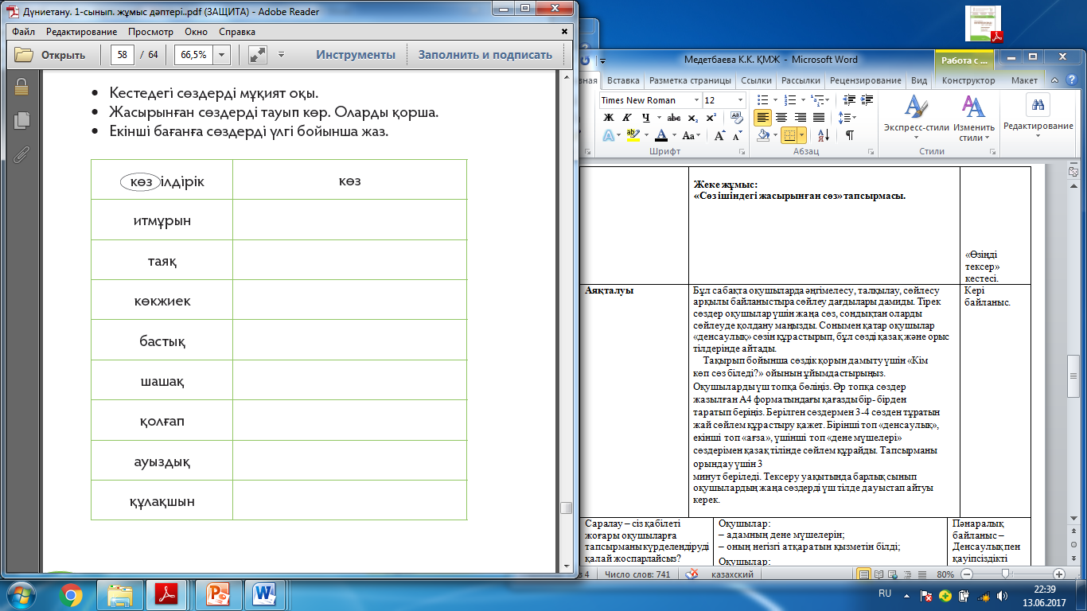Viewport: 1087px width, 611px height.
Task: Click the Adobe Reader vertical scrollbar thumb
Action: point(567,508)
